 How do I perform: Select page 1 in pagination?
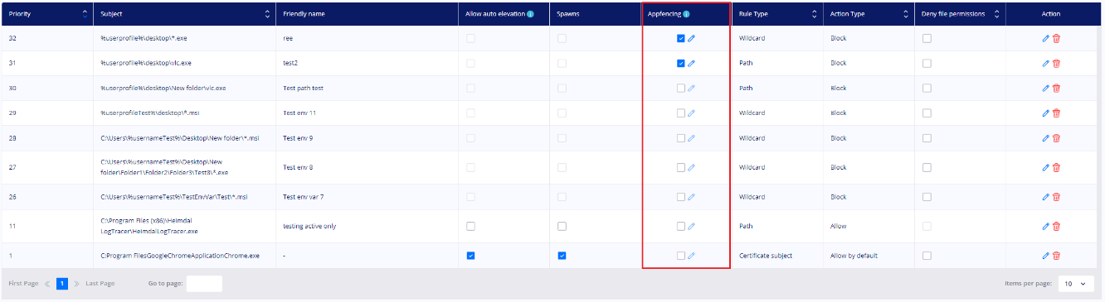coord(62,284)
